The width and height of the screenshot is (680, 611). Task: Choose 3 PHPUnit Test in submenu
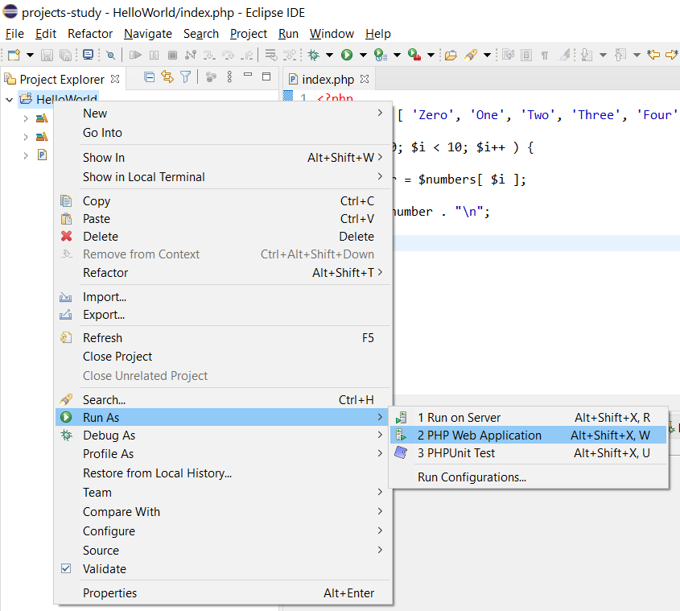pos(528,453)
